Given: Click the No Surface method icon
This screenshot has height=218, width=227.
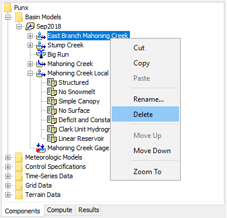Looking at the screenshot, I should (x=52, y=110).
